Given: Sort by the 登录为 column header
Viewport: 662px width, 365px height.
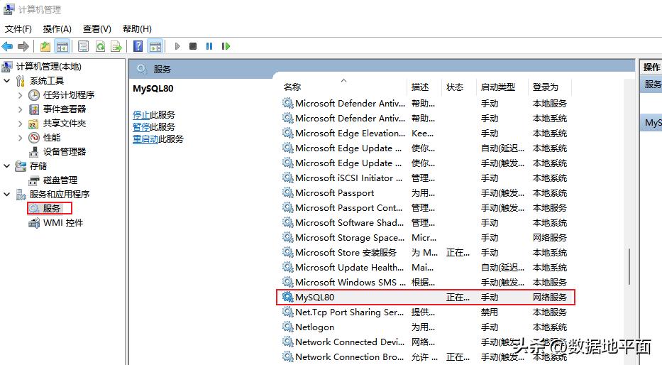Looking at the screenshot, I should tap(550, 87).
